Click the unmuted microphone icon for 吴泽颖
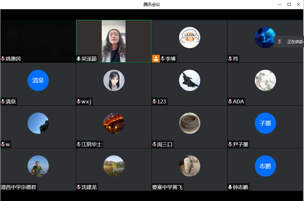This screenshot has width=304, height=201. coord(79,59)
